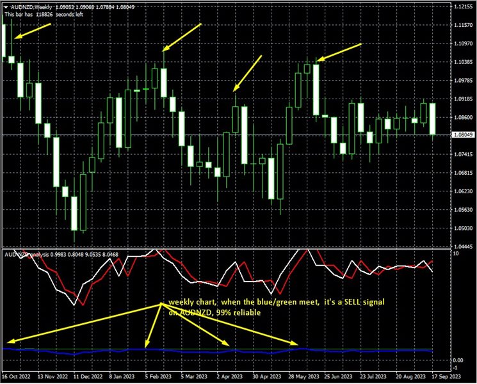Viewport: 477px width, 384px height.
Task: Click the 5 Feb 2023 date label
Action: pyautogui.click(x=158, y=376)
